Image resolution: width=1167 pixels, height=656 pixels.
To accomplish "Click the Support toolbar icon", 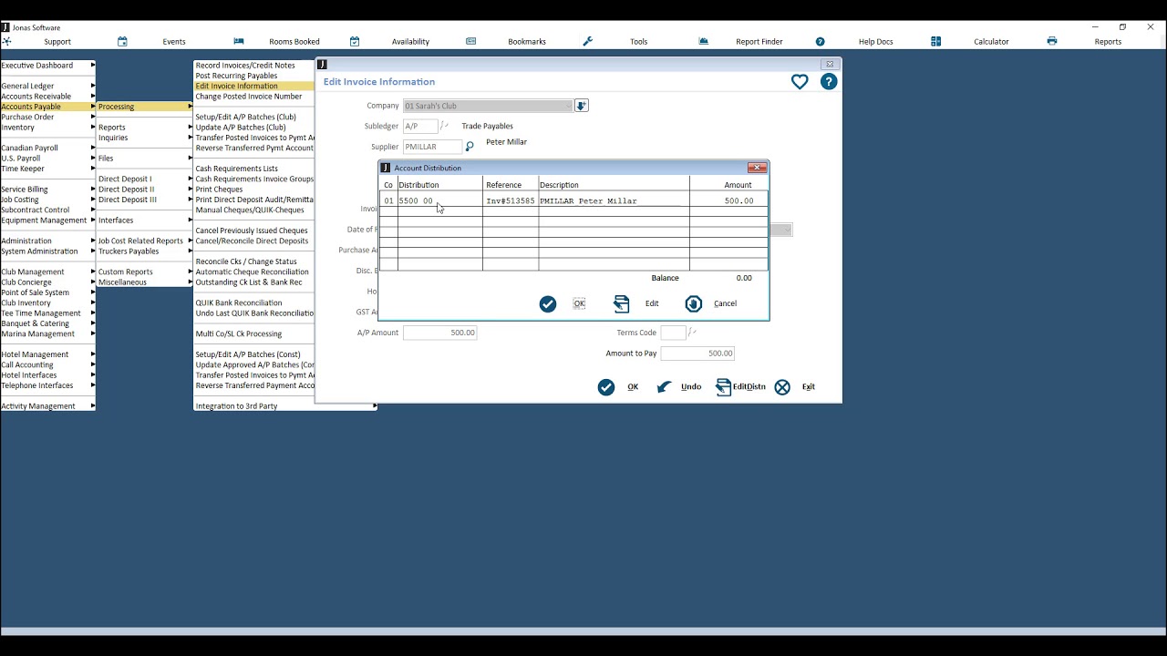I will point(6,41).
